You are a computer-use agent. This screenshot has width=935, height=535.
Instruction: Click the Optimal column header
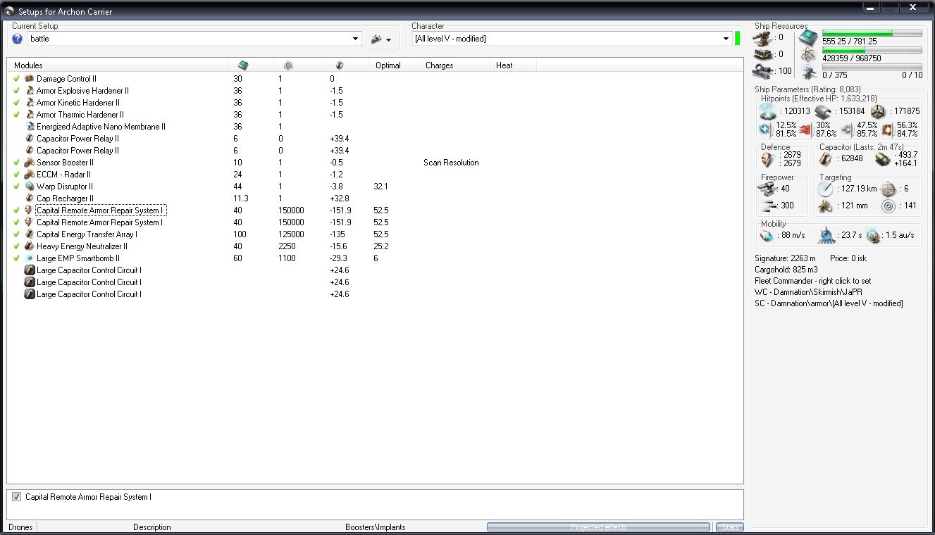point(394,65)
